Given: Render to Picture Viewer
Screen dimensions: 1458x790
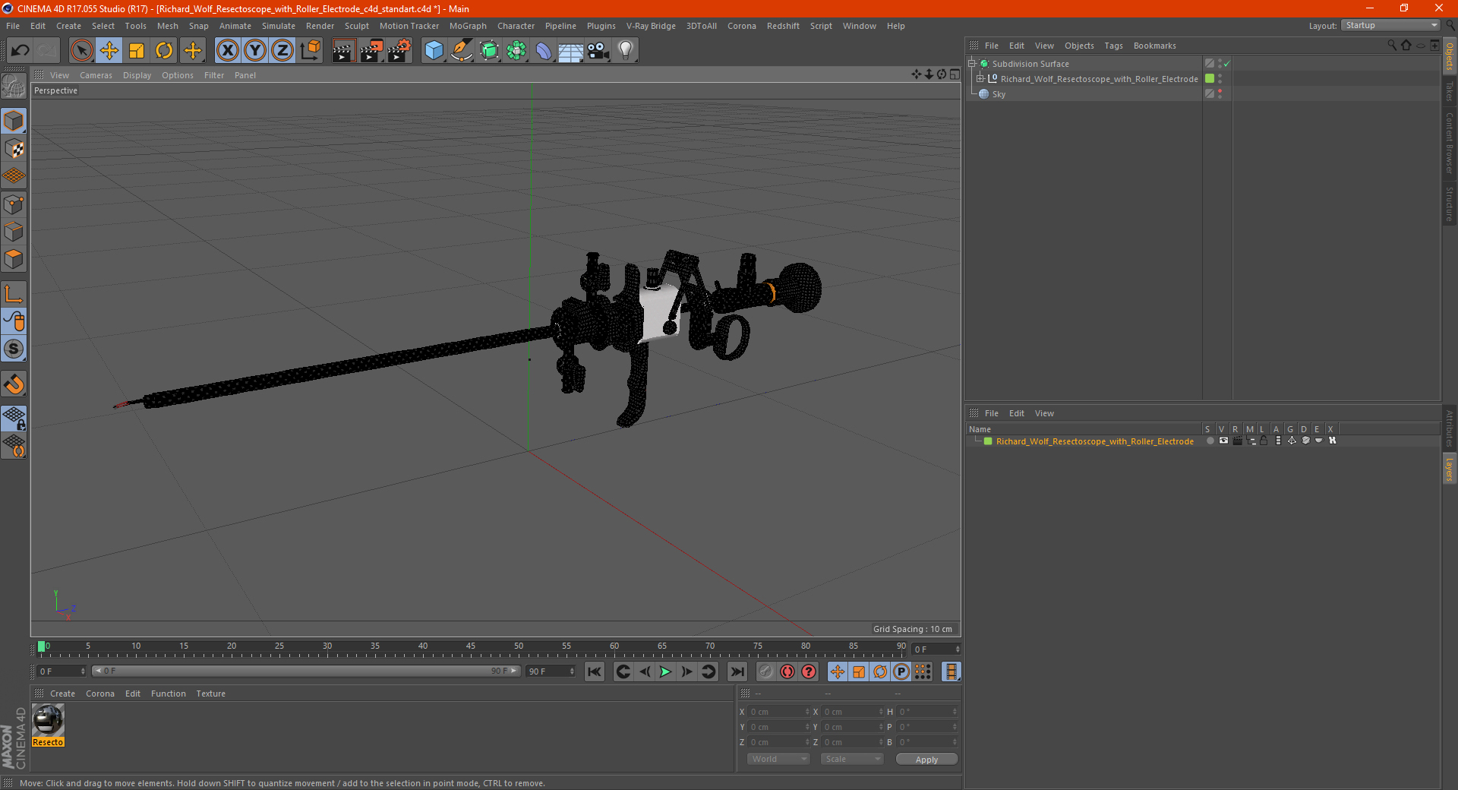Looking at the screenshot, I should (371, 51).
